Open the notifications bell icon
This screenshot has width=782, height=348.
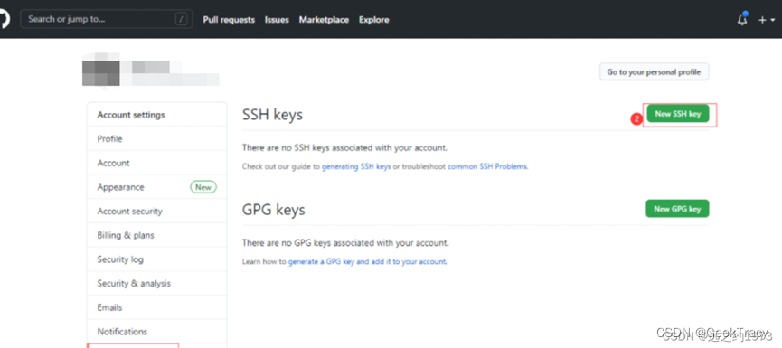[x=742, y=20]
